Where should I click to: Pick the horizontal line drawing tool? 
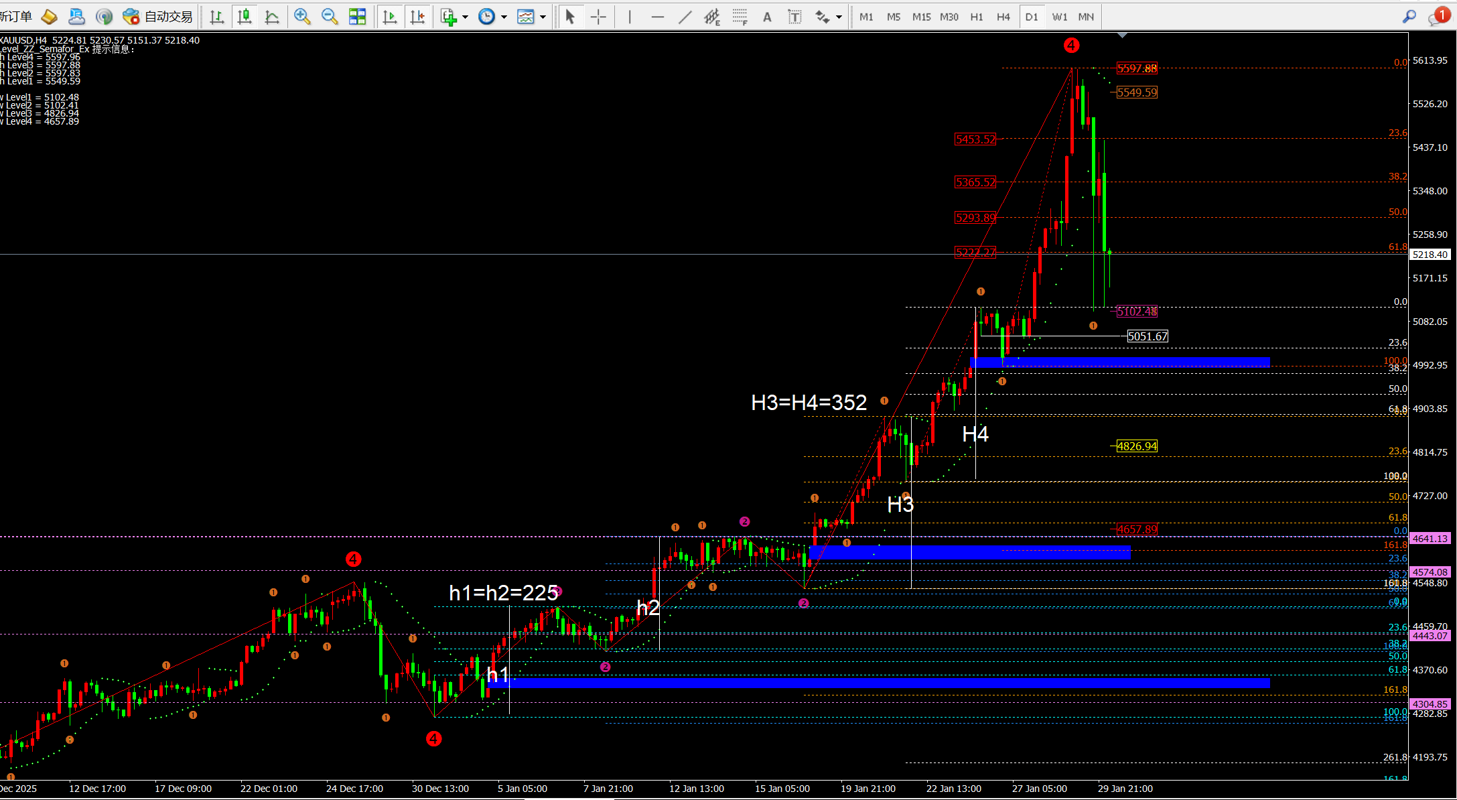point(657,17)
